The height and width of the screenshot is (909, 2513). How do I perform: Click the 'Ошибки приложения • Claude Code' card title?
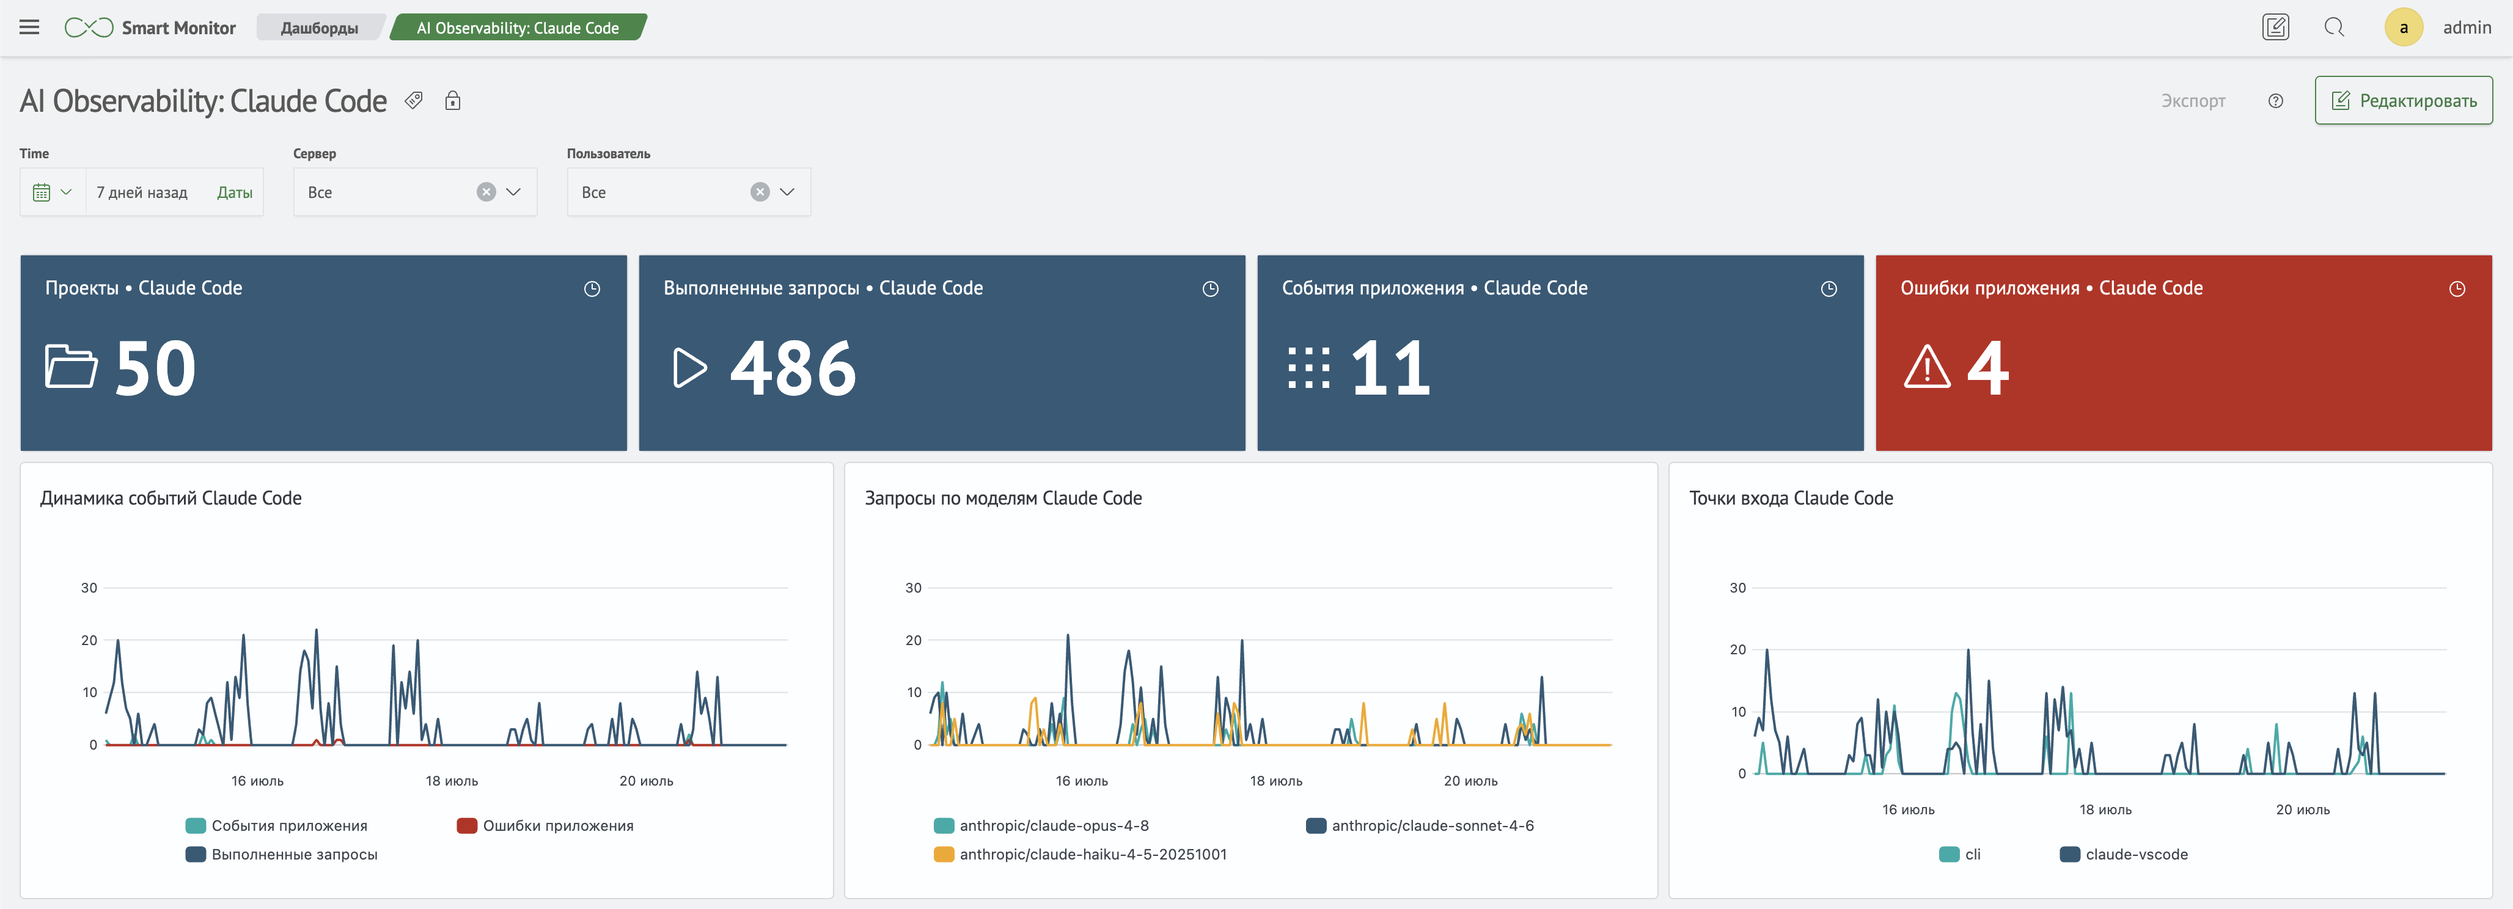click(2052, 289)
